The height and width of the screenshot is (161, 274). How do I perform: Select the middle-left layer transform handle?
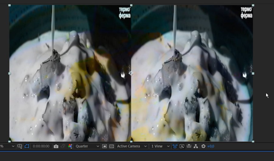9,74
